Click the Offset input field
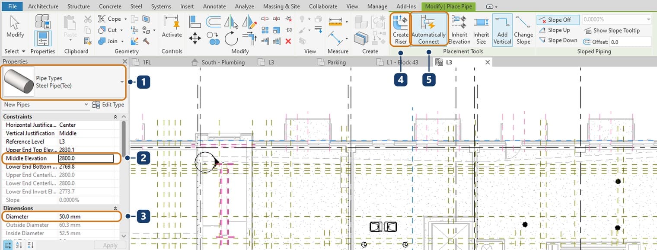This screenshot has width=657, height=250. (x=629, y=42)
